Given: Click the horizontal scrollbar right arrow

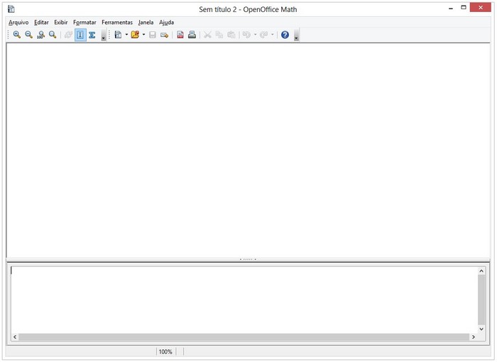Looking at the screenshot, I should [x=474, y=337].
